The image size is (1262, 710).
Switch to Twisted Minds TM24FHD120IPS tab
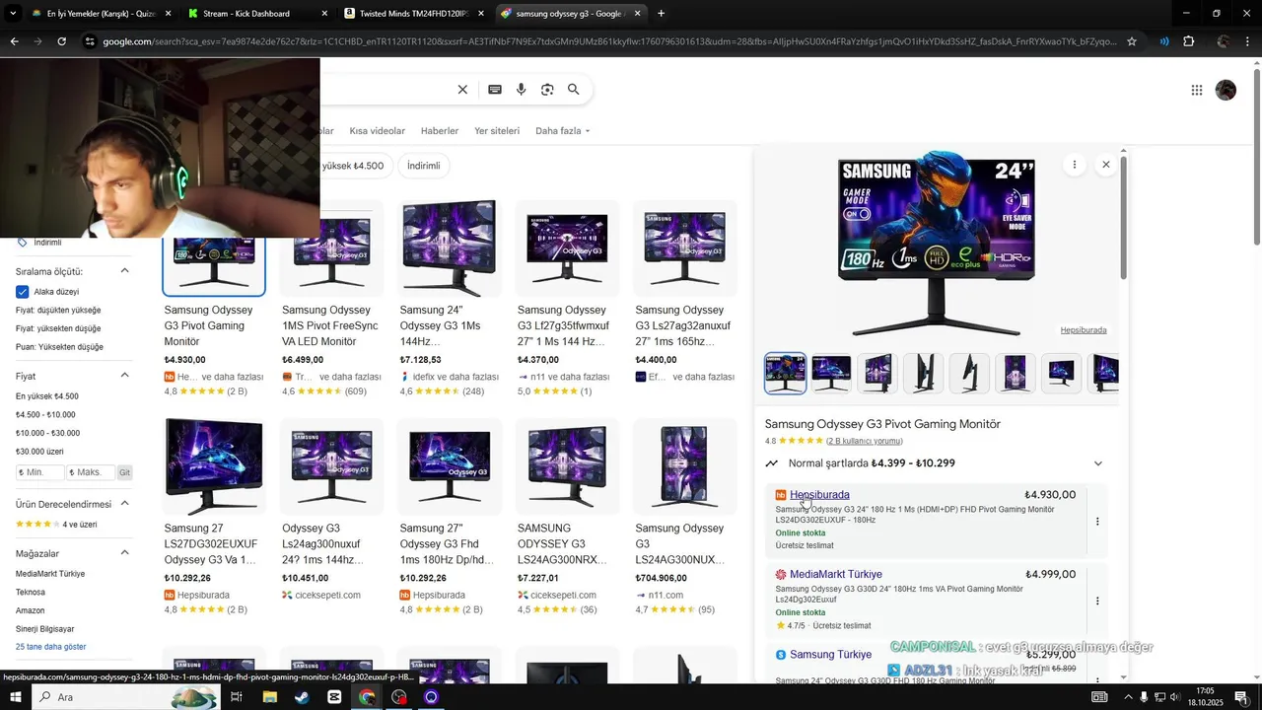pyautogui.click(x=412, y=14)
